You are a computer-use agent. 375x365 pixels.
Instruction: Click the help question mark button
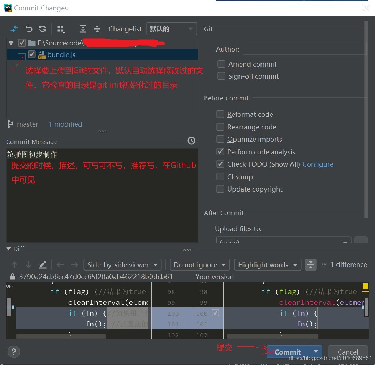(14, 352)
